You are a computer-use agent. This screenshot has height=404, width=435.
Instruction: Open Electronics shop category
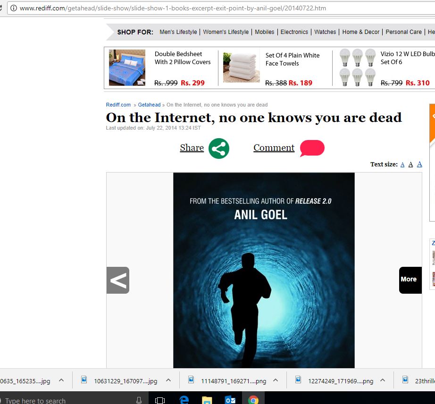coord(294,32)
